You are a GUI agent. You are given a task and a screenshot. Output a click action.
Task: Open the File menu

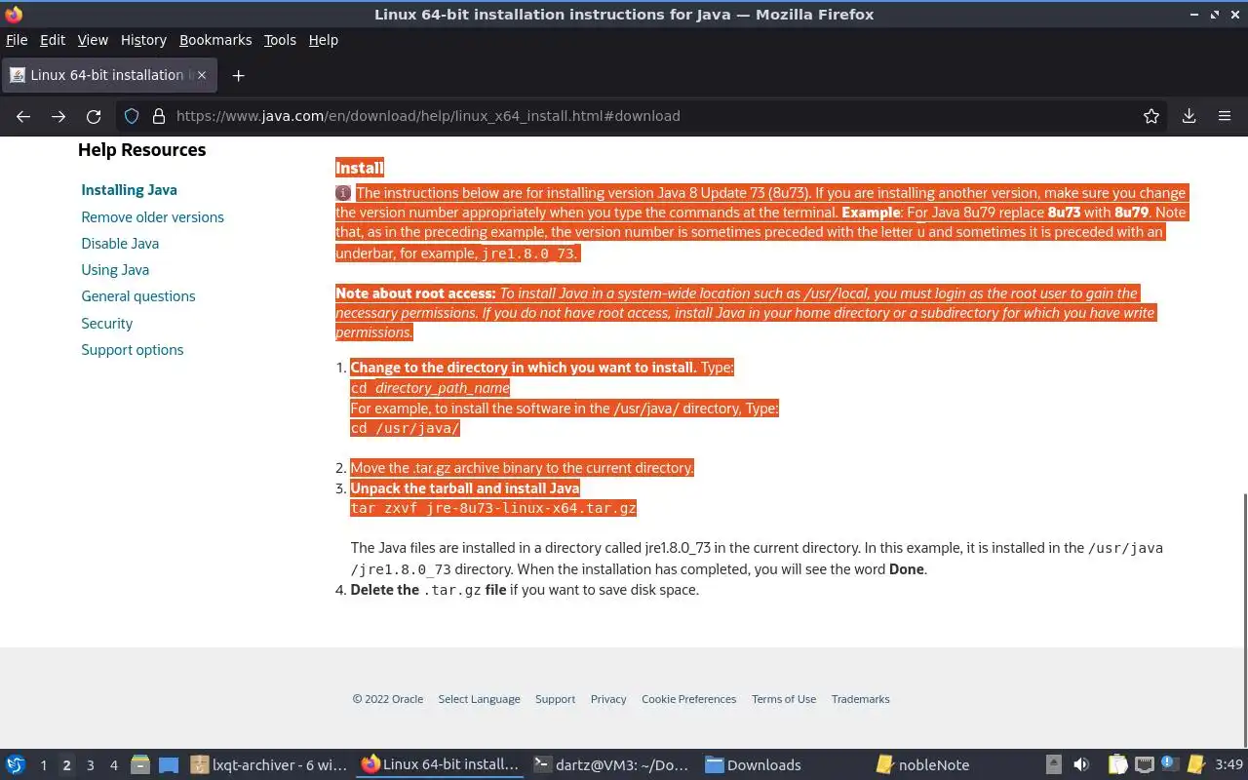pos(17,40)
